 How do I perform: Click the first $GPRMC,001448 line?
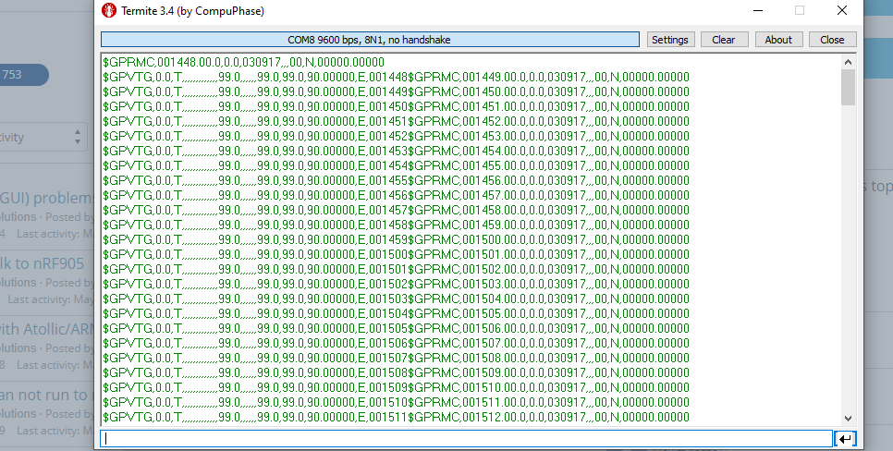(244, 62)
